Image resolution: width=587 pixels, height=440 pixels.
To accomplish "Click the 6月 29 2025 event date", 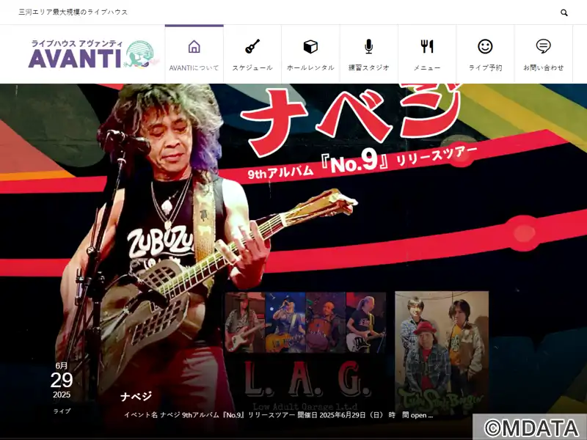I will (x=62, y=380).
